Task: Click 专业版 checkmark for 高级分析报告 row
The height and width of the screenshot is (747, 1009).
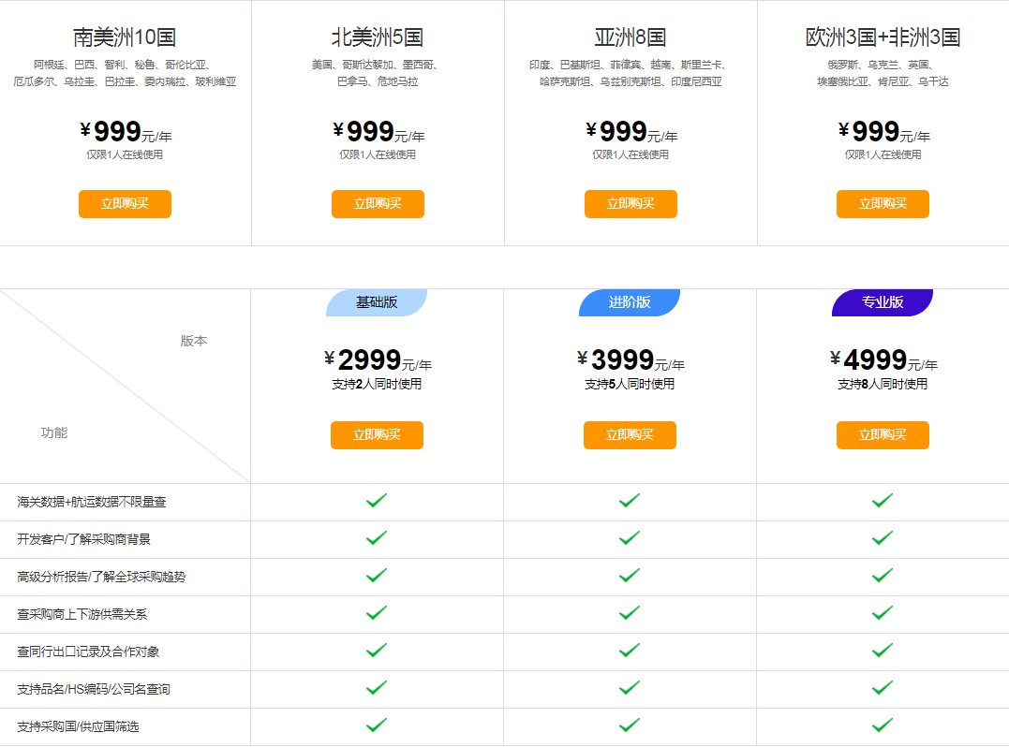Action: coord(883,575)
